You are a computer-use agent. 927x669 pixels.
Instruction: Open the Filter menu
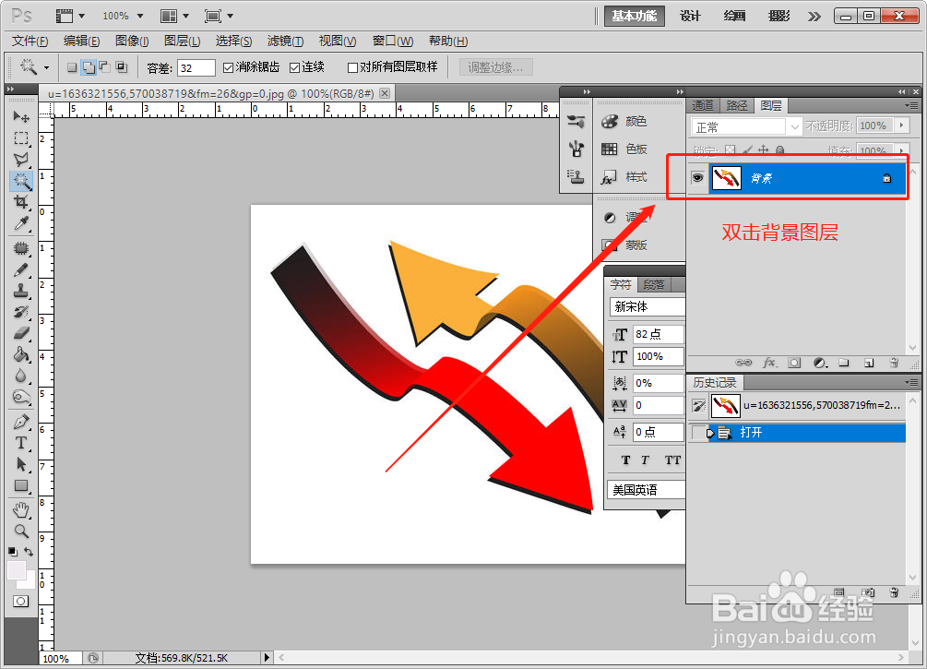pos(285,41)
